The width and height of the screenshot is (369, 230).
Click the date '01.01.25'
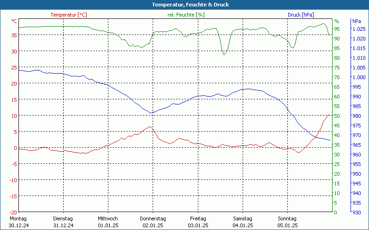coord(108,225)
